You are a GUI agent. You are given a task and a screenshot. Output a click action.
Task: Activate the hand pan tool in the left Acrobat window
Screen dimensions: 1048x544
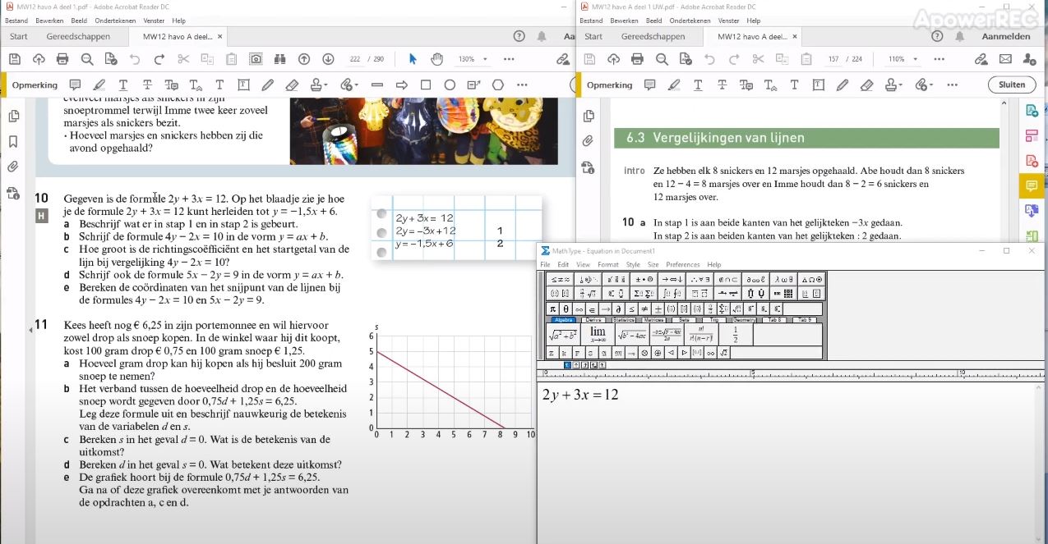pyautogui.click(x=437, y=59)
